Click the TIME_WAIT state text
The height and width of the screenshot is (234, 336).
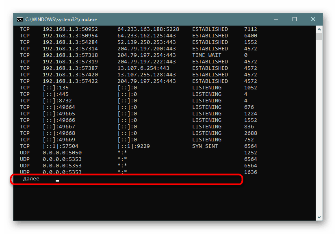(206, 55)
